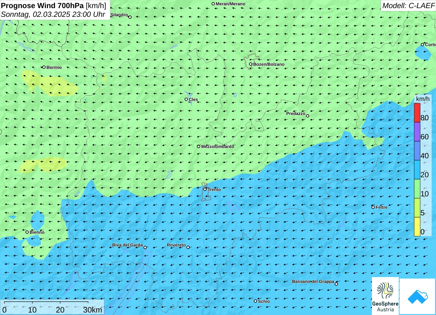The image size is (436, 315).
Task: Click the 'Bassano del Grappa' label
Action: click(x=313, y=281)
